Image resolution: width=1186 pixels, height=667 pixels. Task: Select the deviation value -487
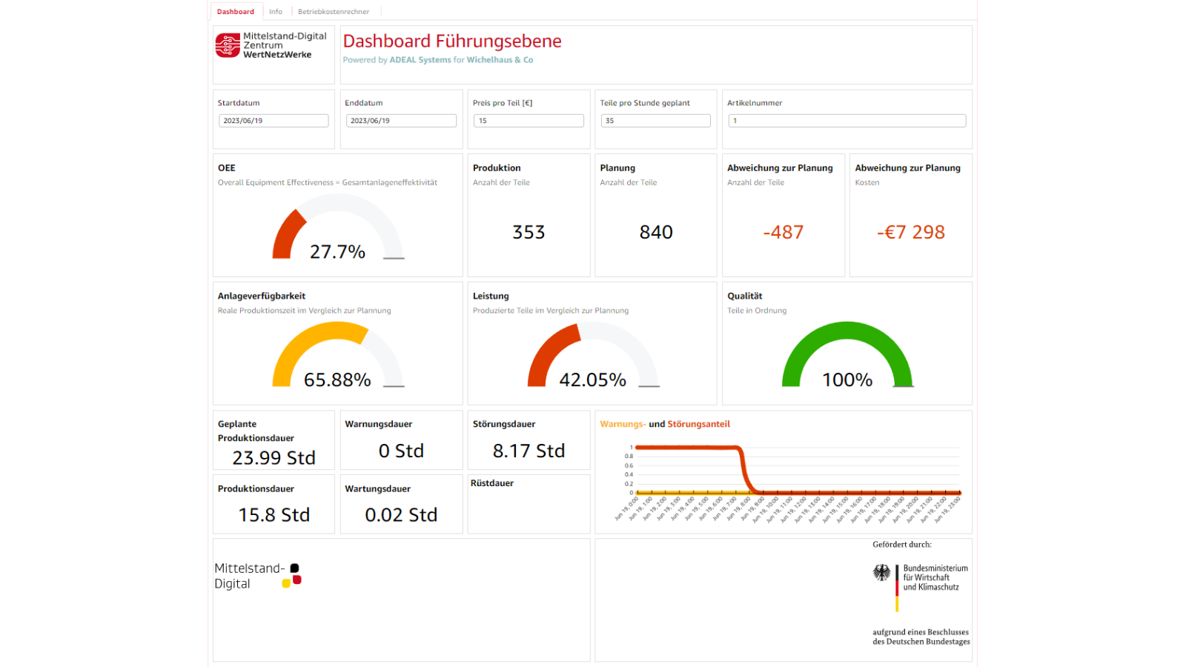pos(784,232)
